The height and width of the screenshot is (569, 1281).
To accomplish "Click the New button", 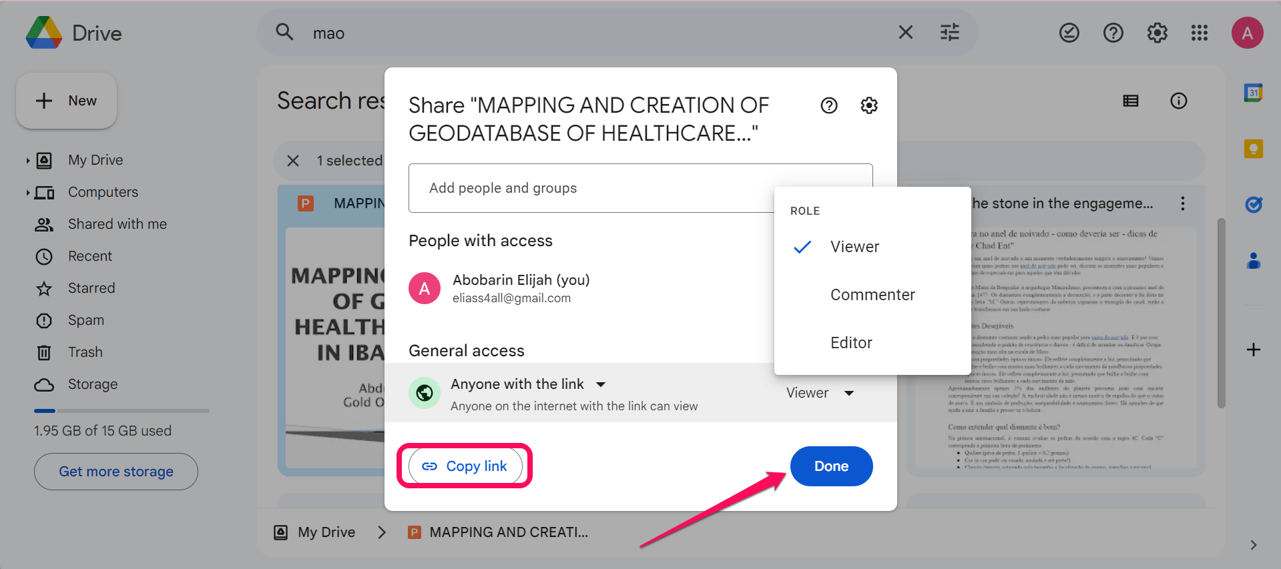I will pos(66,101).
